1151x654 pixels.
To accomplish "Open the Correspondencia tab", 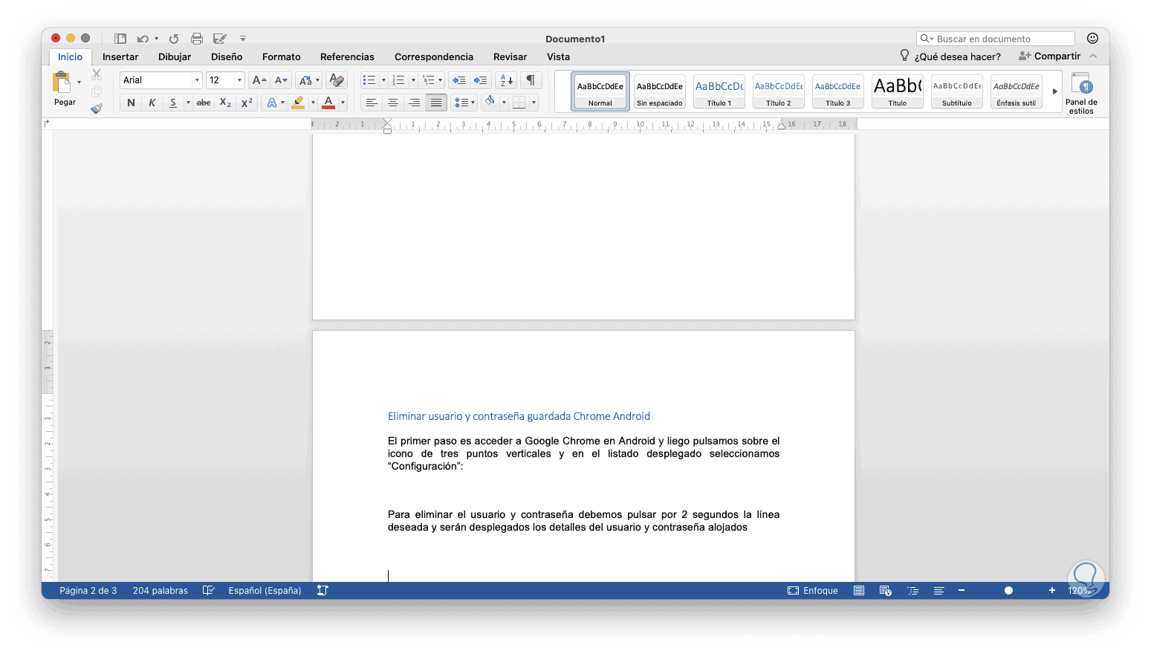I will coord(434,56).
